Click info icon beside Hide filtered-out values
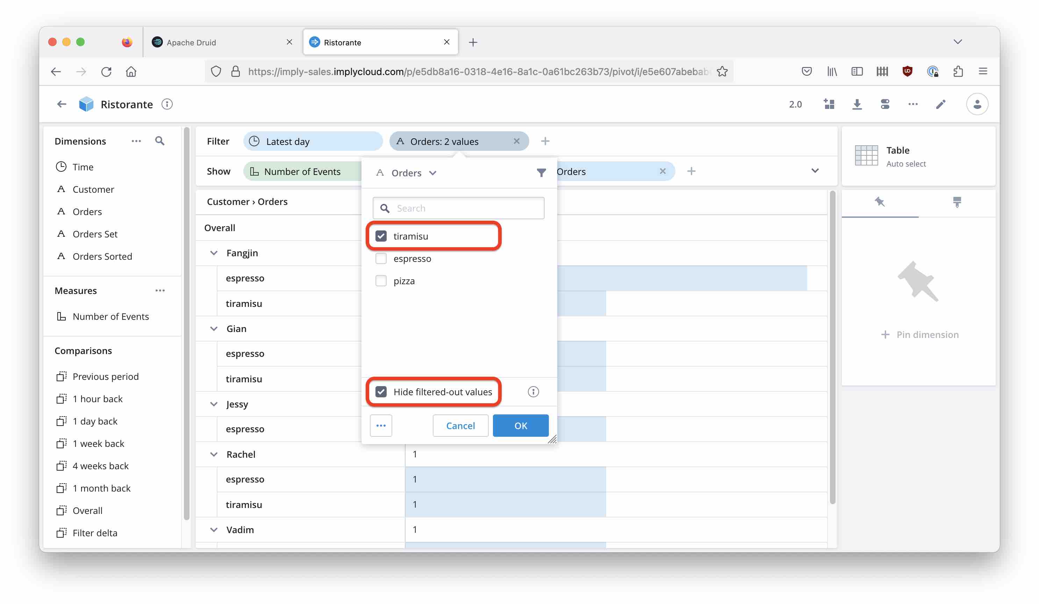The width and height of the screenshot is (1039, 604). (533, 391)
